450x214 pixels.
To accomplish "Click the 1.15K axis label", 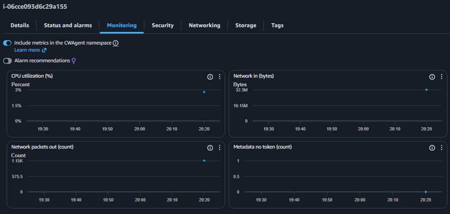I will click(x=17, y=161).
